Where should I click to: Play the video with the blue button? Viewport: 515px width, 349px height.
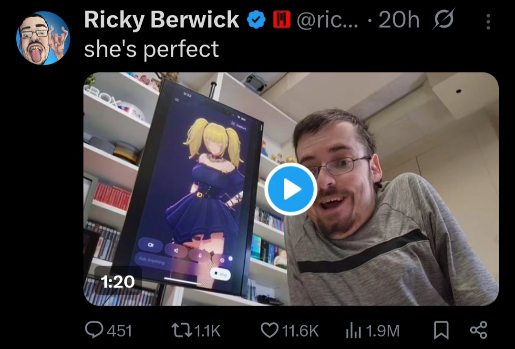tap(291, 189)
